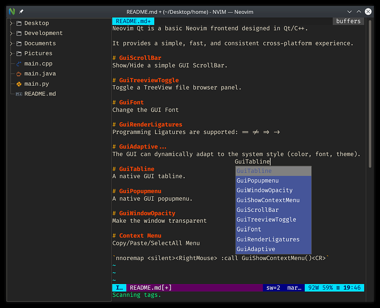Open README.md in the tree view

[40, 94]
